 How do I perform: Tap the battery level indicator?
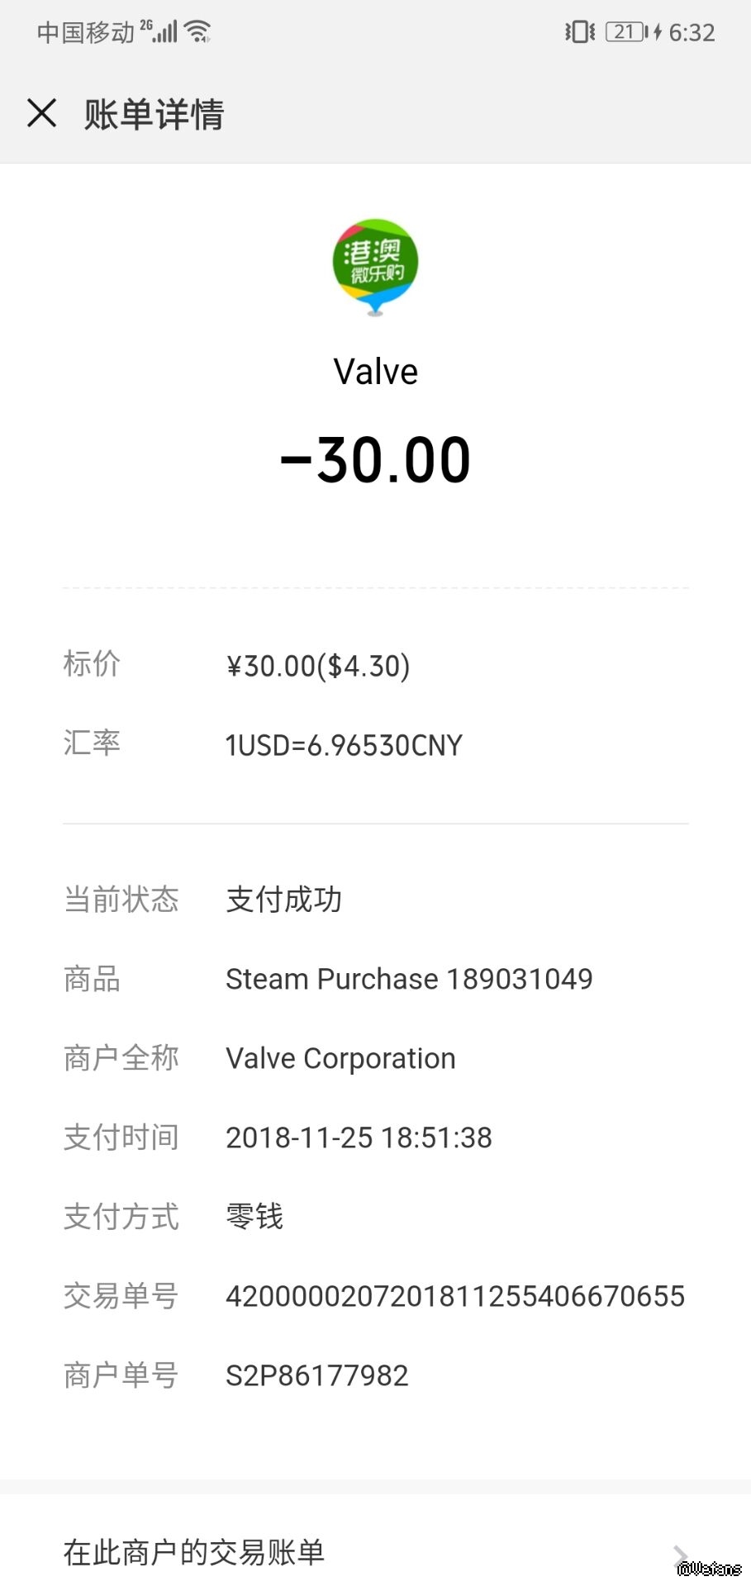click(626, 32)
